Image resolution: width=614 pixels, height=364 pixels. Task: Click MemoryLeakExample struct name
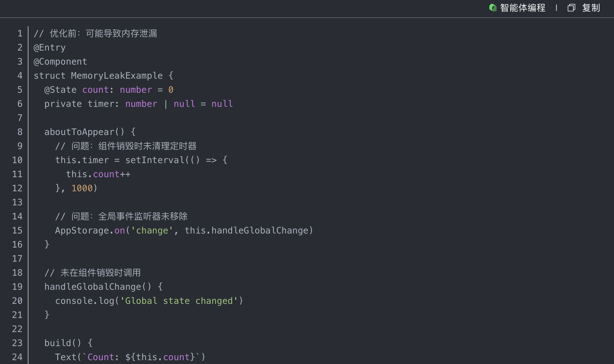117,76
